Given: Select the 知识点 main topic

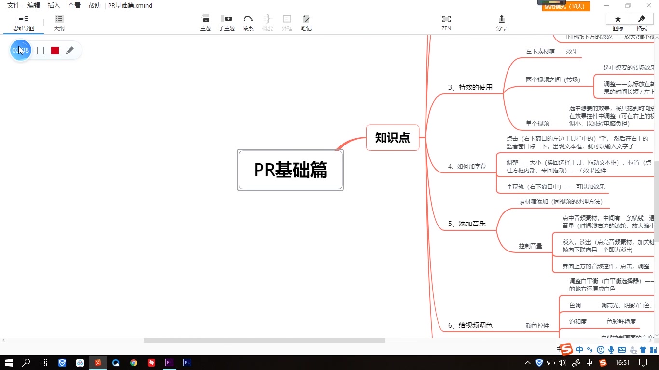Looking at the screenshot, I should coord(393,138).
